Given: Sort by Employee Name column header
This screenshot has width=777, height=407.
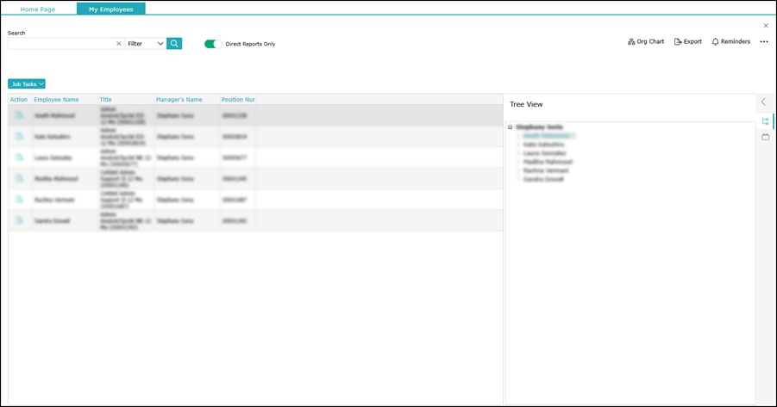Looking at the screenshot, I should coord(56,100).
